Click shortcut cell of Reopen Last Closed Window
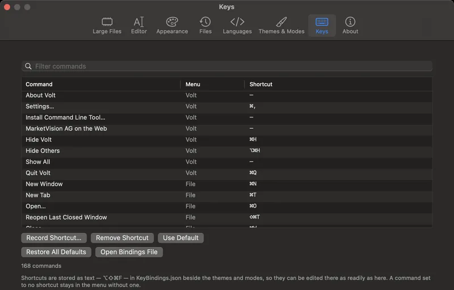454x290 pixels. click(255, 217)
